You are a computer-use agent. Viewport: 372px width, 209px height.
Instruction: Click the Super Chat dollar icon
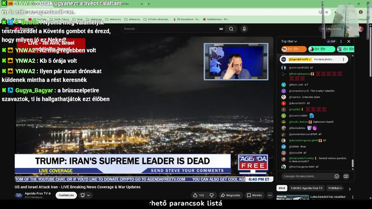tap(346, 176)
